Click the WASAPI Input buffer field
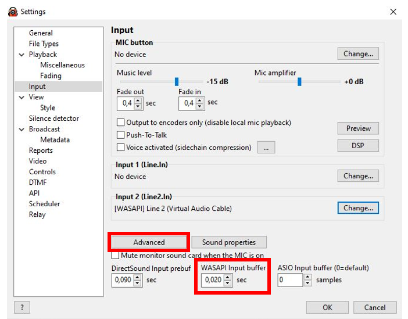 [212, 281]
